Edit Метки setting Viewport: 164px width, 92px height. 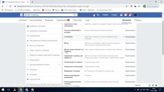click(130, 43)
